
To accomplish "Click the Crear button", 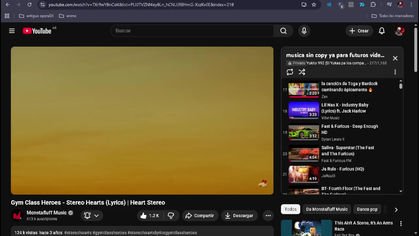I will (359, 31).
